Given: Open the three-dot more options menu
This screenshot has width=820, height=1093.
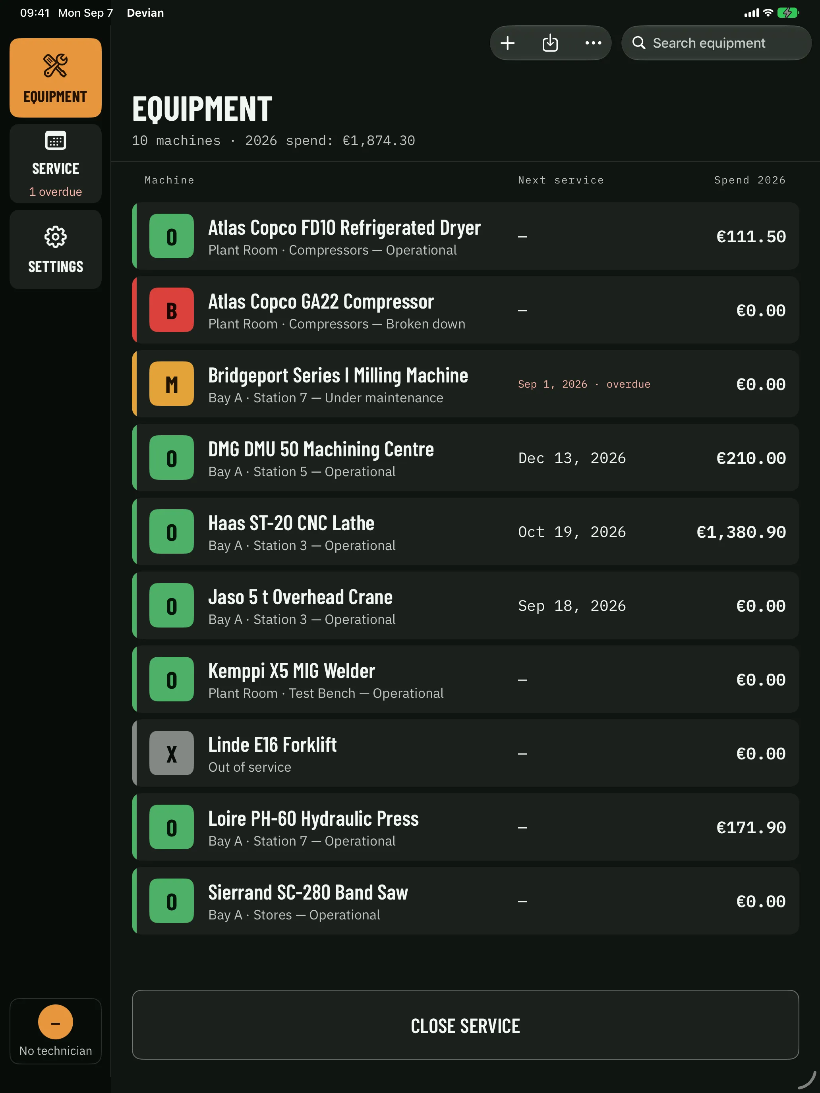Looking at the screenshot, I should tap(593, 43).
